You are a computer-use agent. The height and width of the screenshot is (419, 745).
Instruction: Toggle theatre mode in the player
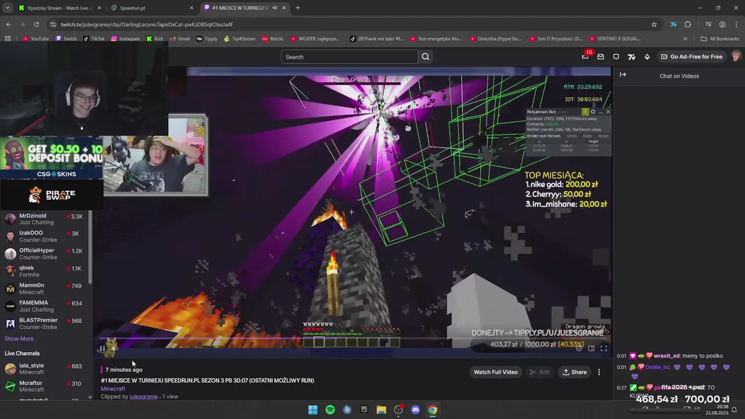point(591,349)
